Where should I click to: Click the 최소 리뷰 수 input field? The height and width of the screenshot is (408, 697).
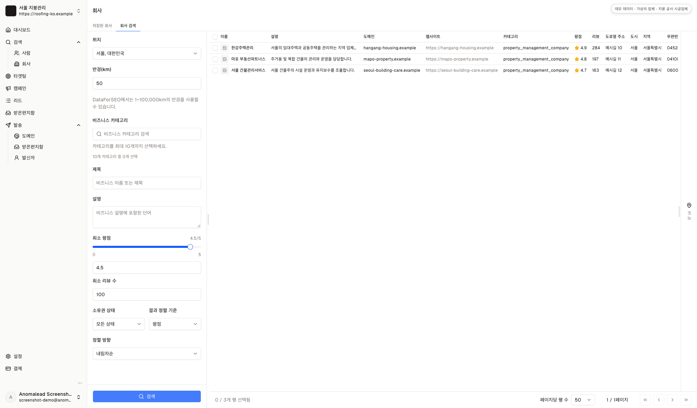click(x=147, y=294)
